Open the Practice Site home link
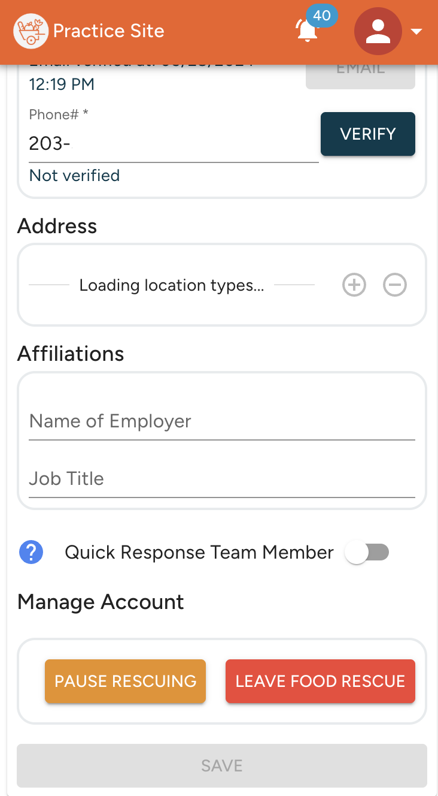This screenshot has height=796, width=438. (109, 31)
